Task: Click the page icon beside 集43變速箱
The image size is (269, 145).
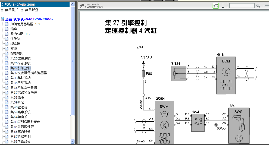Action: (7, 107)
